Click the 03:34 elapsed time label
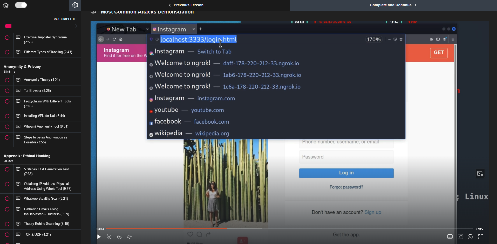Viewport: 497px width, 244px height. click(x=100, y=229)
